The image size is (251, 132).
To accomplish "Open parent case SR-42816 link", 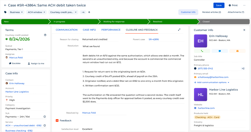I will pos(154,39).
